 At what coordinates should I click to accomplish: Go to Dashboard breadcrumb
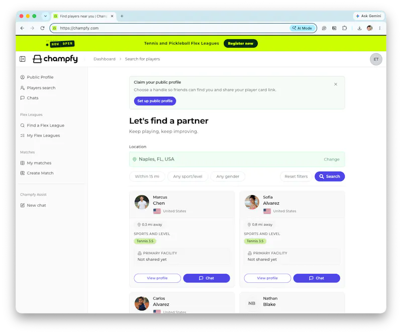click(105, 59)
